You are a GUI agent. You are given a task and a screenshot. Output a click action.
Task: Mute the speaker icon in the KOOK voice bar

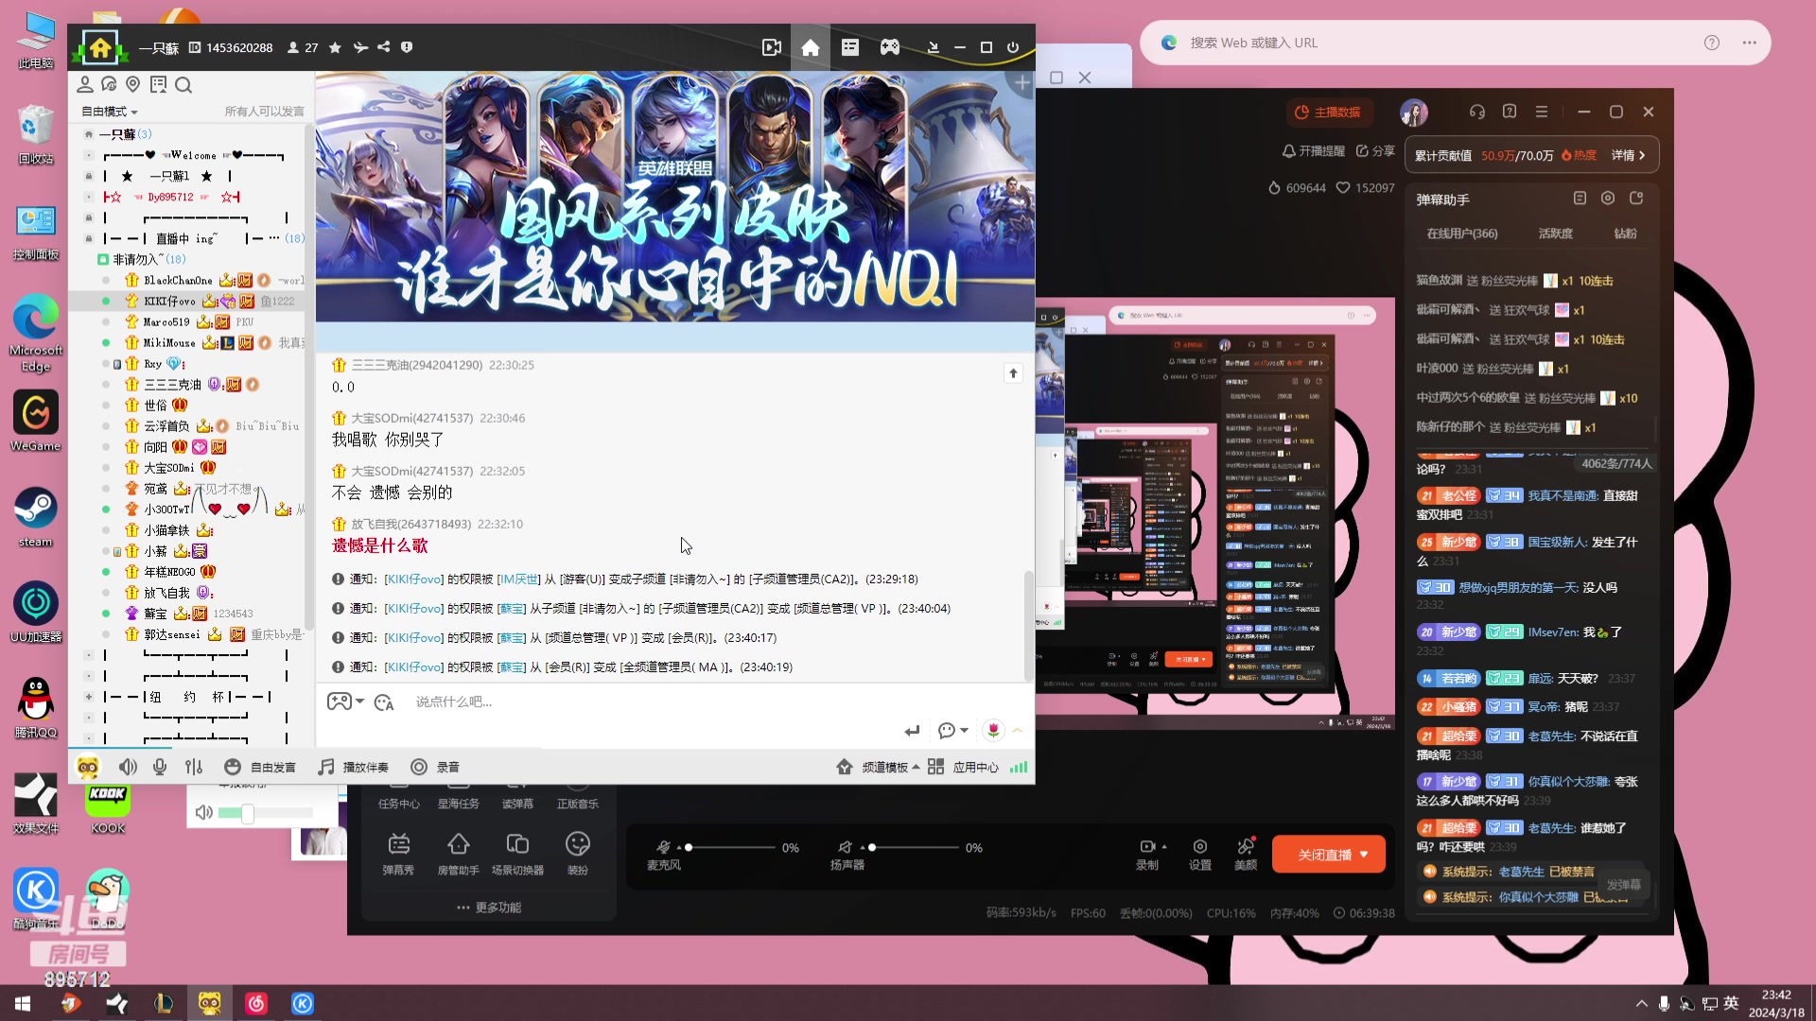128,767
